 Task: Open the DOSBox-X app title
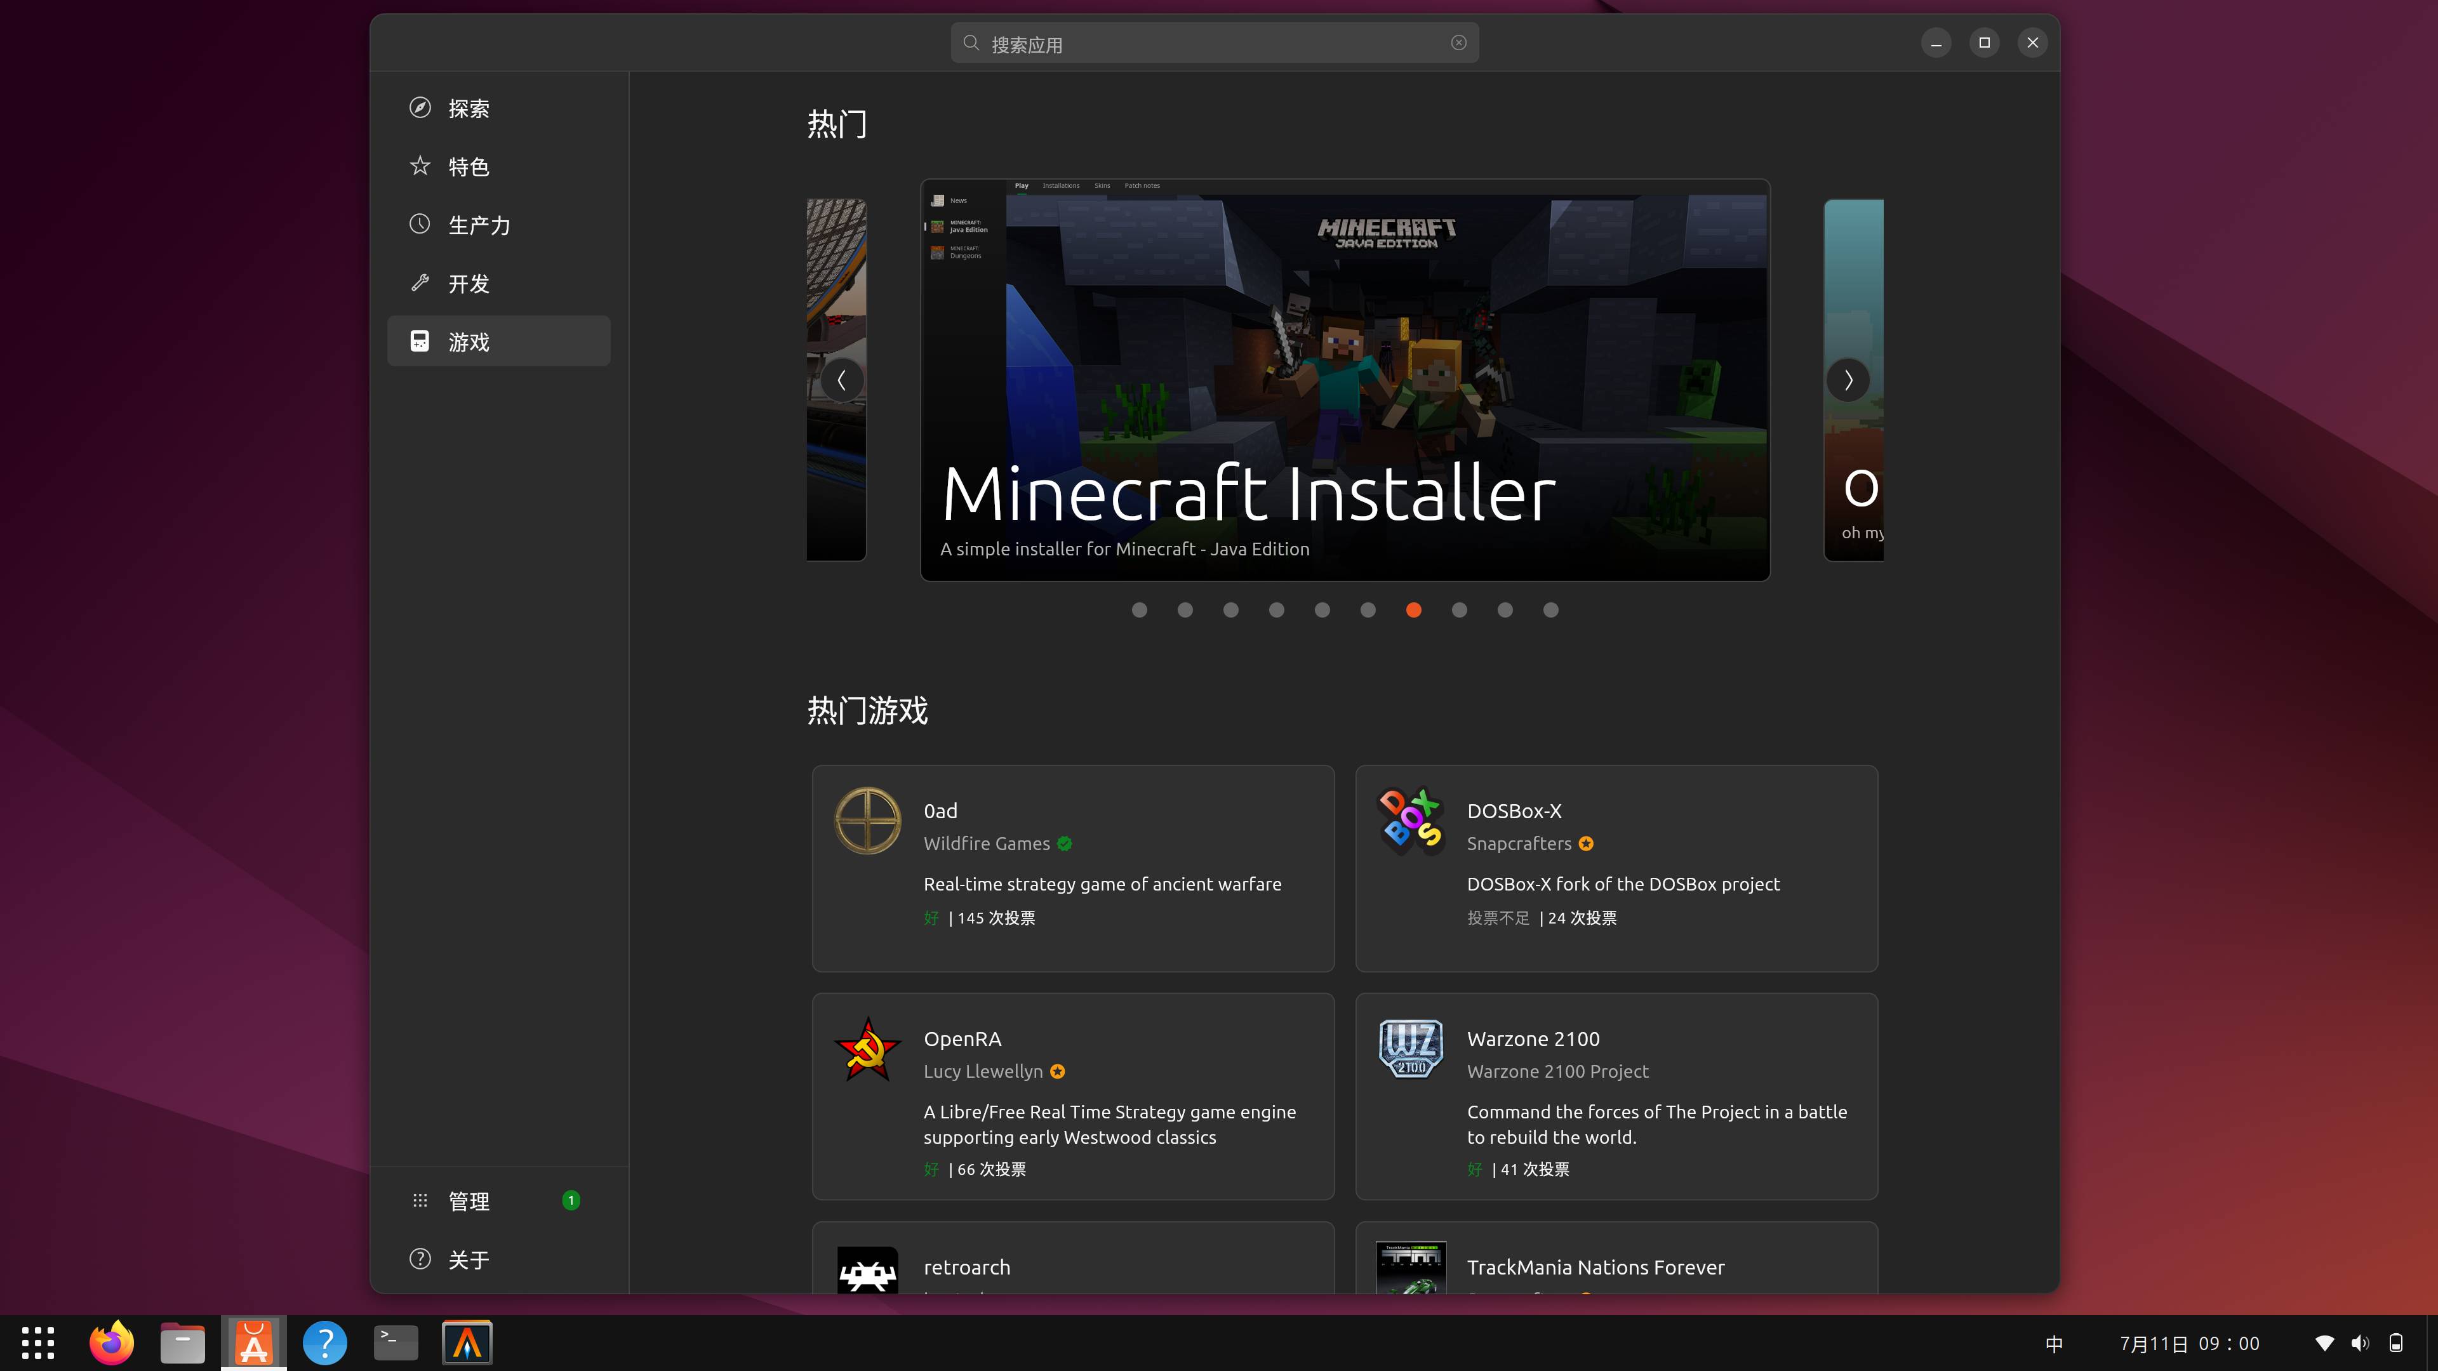1514,811
